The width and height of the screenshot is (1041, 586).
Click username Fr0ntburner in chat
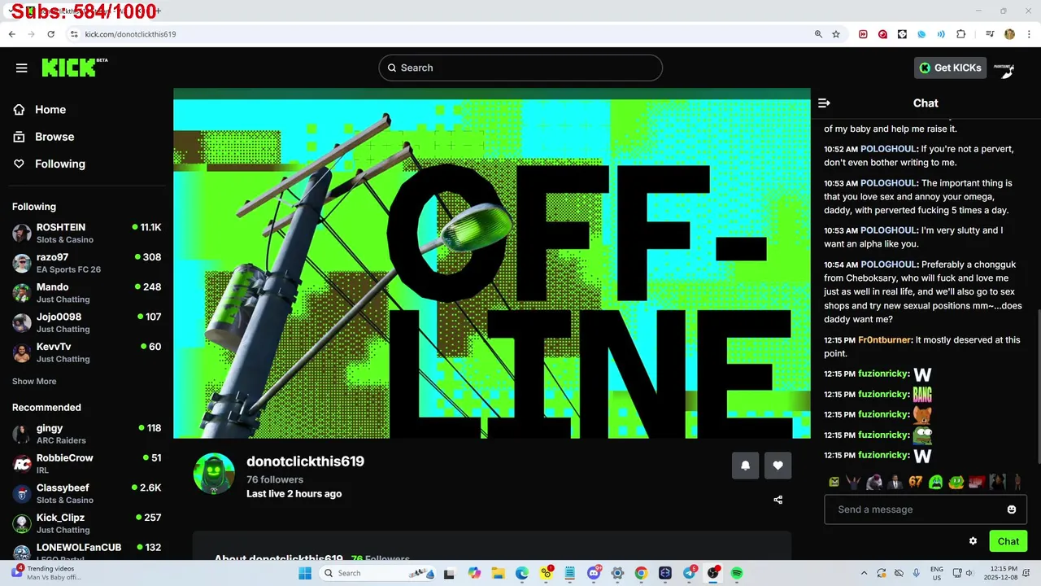(884, 340)
